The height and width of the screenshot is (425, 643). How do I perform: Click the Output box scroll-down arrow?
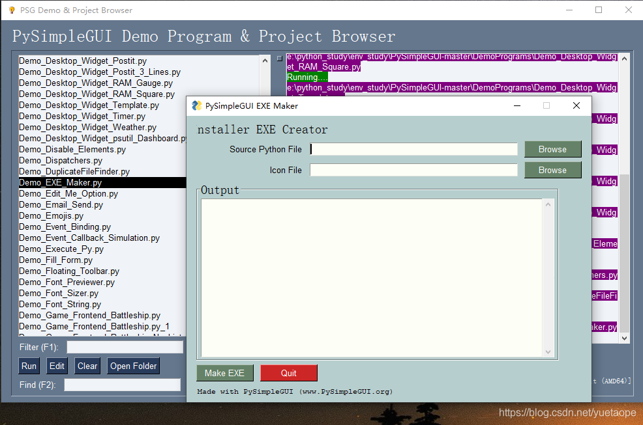(x=548, y=351)
